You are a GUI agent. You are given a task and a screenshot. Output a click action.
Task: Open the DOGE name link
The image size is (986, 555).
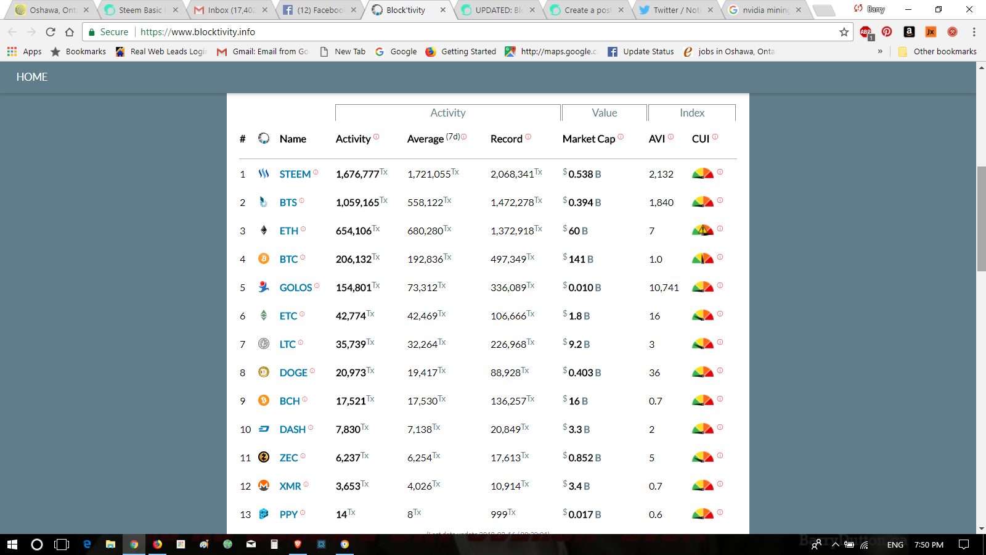[293, 373]
